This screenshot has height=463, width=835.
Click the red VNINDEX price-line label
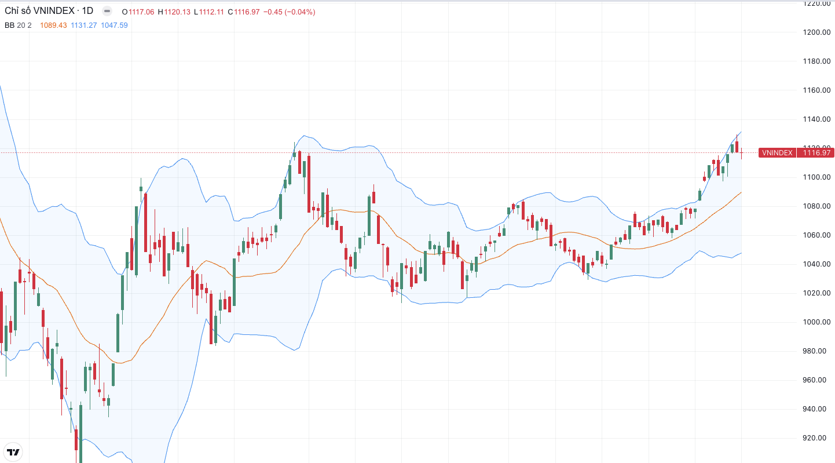(x=777, y=153)
